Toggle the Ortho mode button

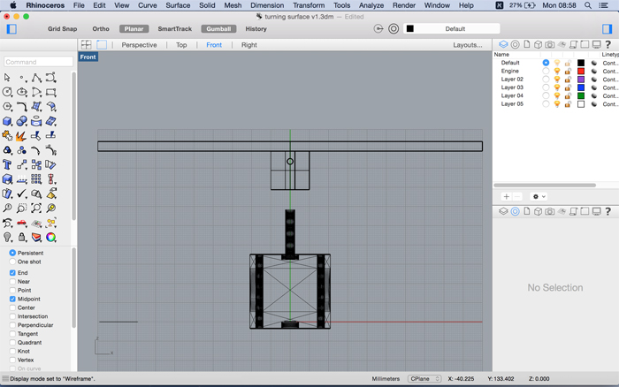tap(101, 29)
